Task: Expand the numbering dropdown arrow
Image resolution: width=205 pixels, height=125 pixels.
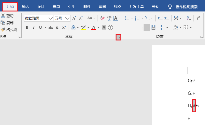Action: click(142, 18)
